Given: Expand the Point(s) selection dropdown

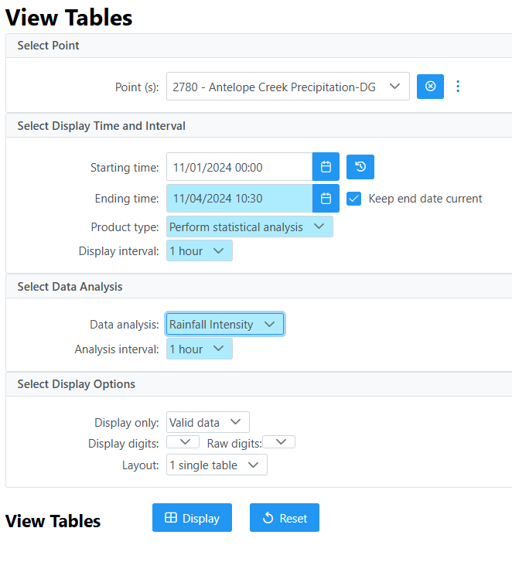Looking at the screenshot, I should 288,87.
